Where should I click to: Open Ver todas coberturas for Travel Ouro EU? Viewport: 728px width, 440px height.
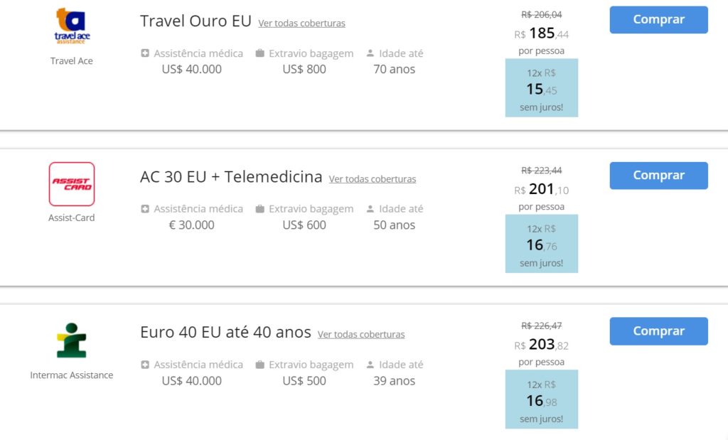[x=301, y=23]
